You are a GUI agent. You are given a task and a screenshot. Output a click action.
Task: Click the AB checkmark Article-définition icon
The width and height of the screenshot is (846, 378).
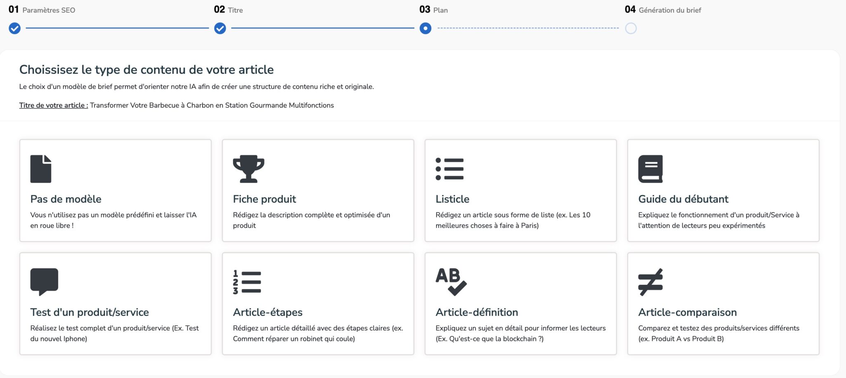[x=451, y=282]
